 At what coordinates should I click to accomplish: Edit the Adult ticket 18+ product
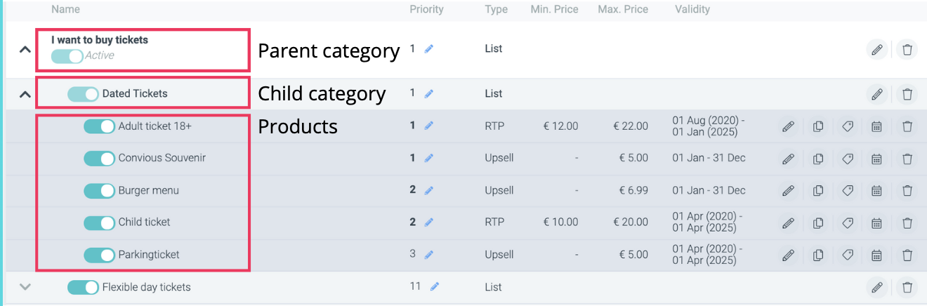tap(788, 126)
